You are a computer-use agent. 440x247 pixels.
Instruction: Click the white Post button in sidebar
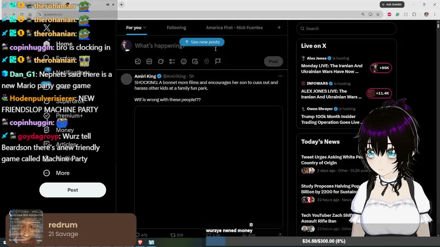click(x=73, y=190)
